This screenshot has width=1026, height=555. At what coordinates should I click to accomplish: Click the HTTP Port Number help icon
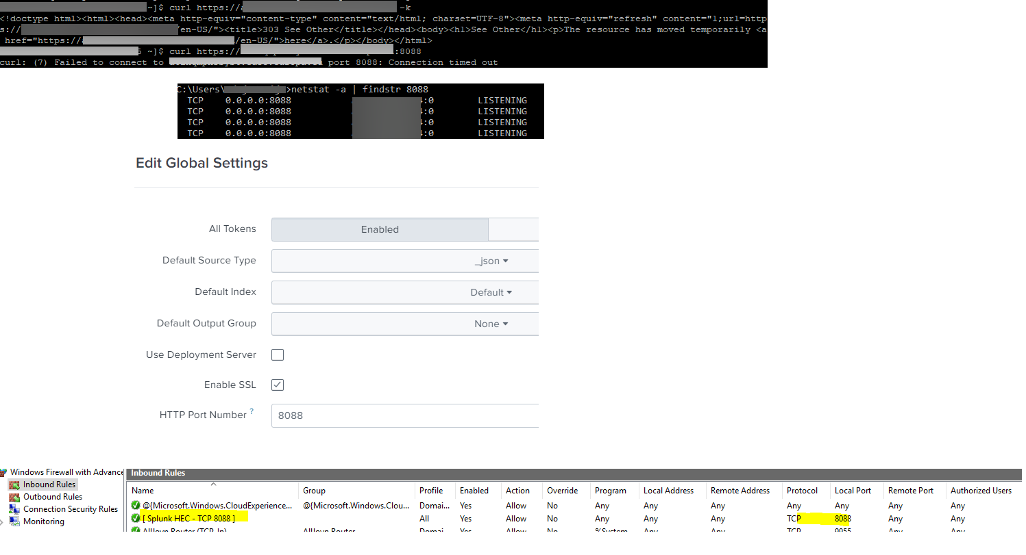tap(252, 411)
